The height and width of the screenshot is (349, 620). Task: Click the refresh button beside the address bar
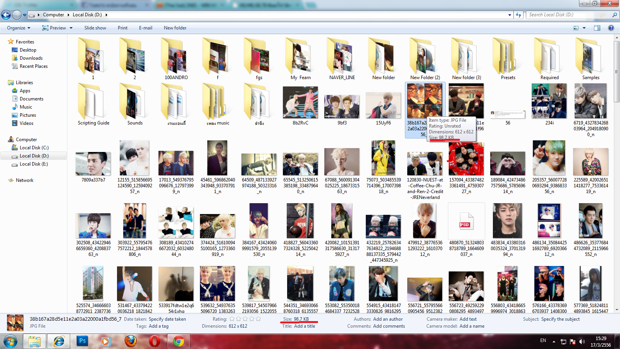click(518, 15)
